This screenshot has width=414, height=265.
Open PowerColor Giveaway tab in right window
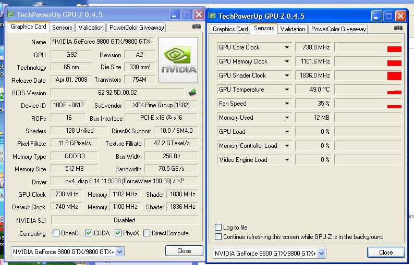pyautogui.click(x=338, y=29)
